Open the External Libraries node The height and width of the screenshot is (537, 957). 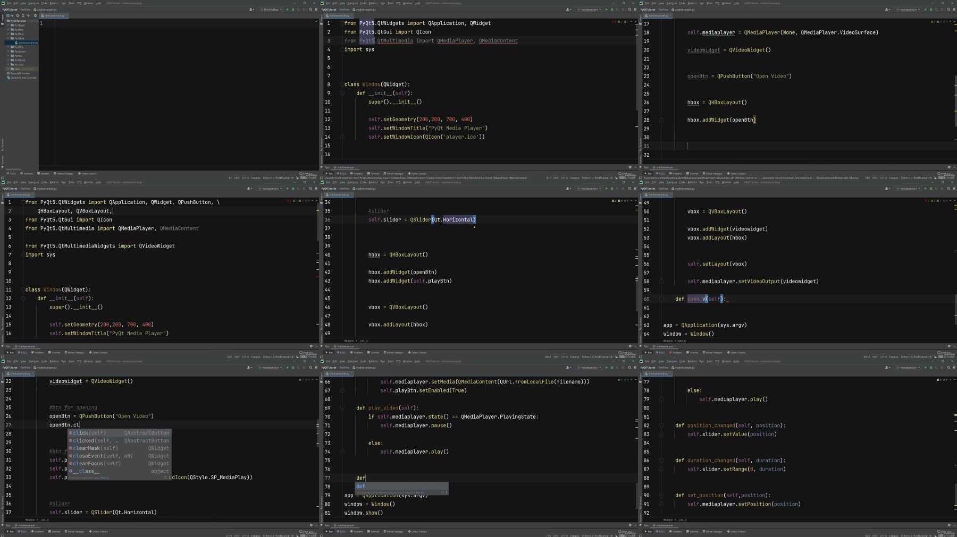pos(20,73)
